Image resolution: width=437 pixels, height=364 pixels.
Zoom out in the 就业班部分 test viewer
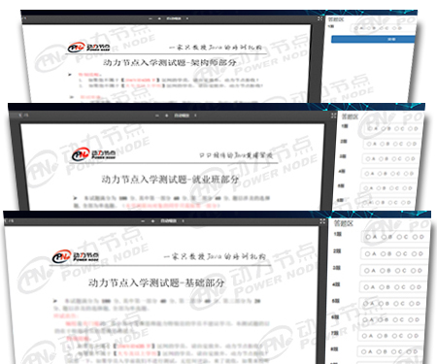tap(157, 116)
